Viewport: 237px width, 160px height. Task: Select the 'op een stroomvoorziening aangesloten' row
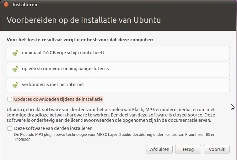118,70
